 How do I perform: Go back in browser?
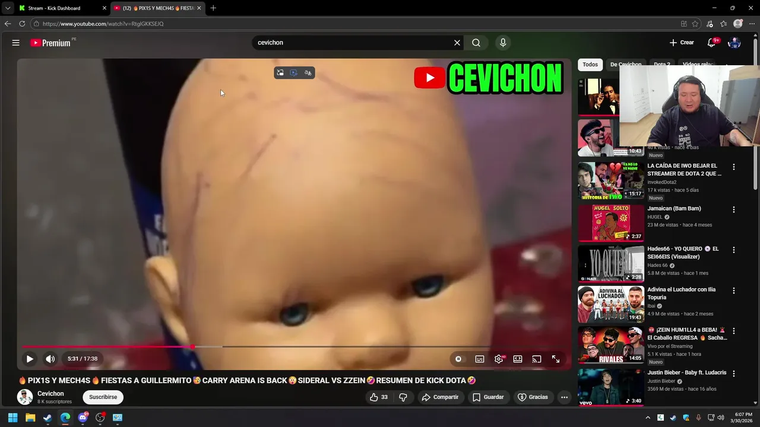pyautogui.click(x=8, y=24)
